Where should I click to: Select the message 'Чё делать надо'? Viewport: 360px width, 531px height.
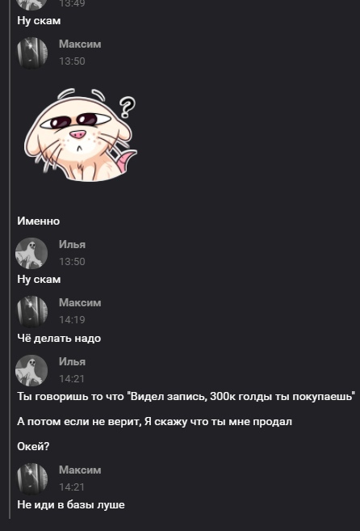(59, 339)
